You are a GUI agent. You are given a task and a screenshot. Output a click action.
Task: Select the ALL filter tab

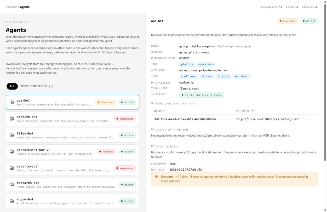[x=12, y=86]
